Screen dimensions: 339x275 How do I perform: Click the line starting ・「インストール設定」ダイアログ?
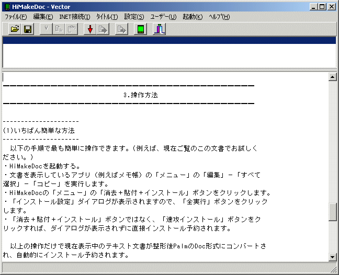135,202
